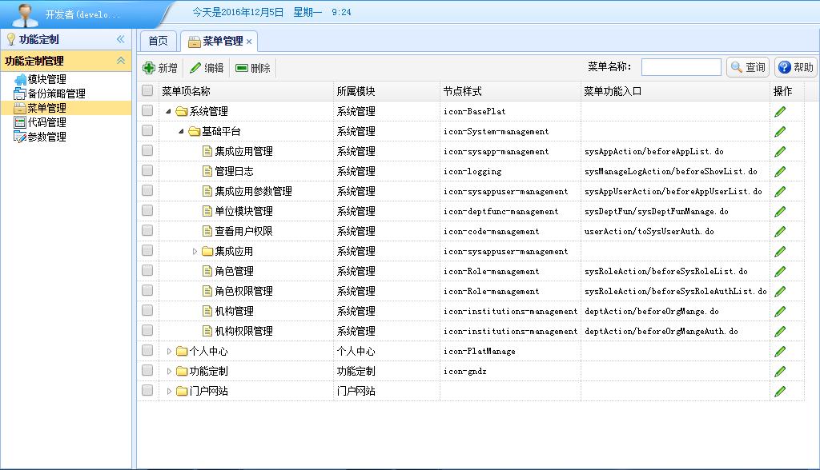Open 代码管理 in the sidebar
820x470 pixels.
click(46, 122)
